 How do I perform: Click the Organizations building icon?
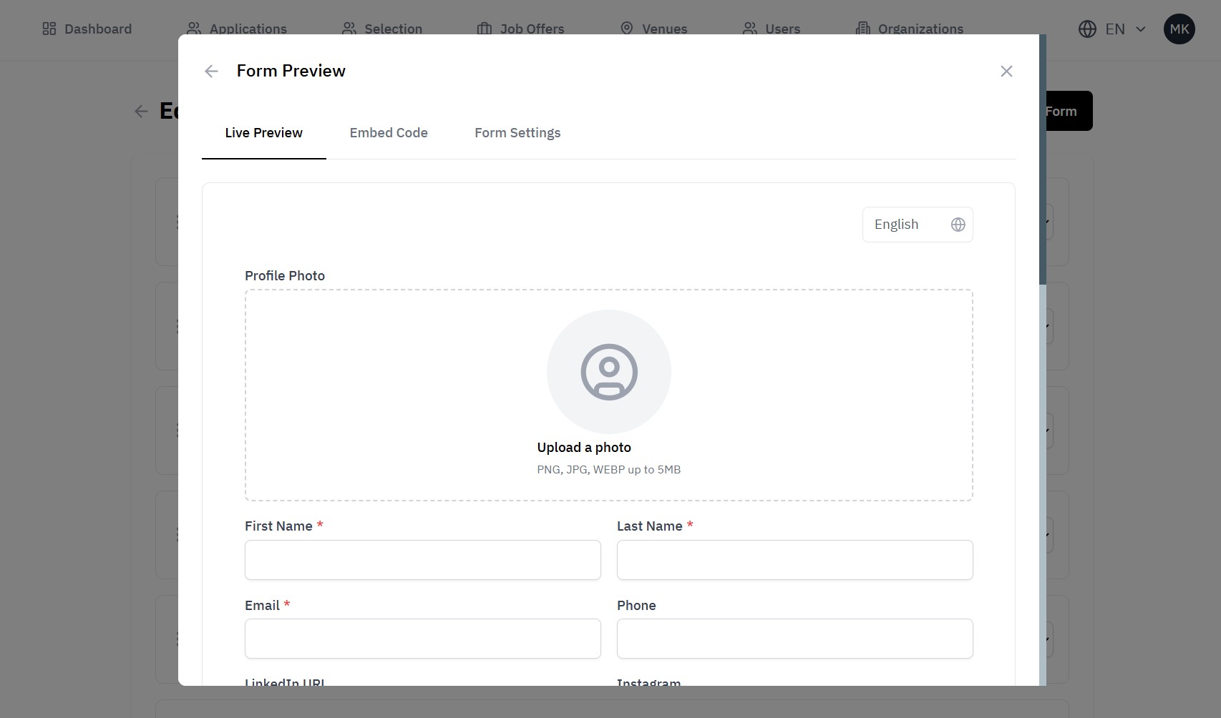[863, 29]
